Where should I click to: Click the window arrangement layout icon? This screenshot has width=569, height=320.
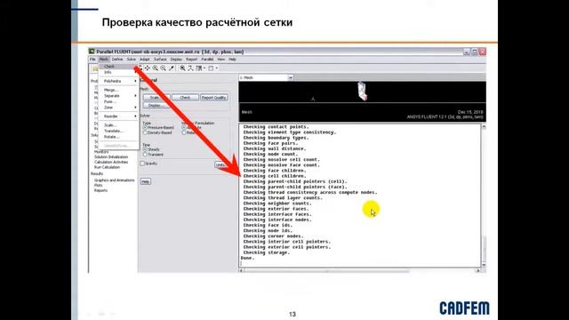click(199, 68)
